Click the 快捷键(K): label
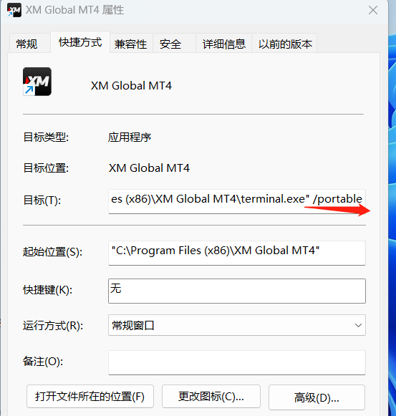 [x=48, y=290]
